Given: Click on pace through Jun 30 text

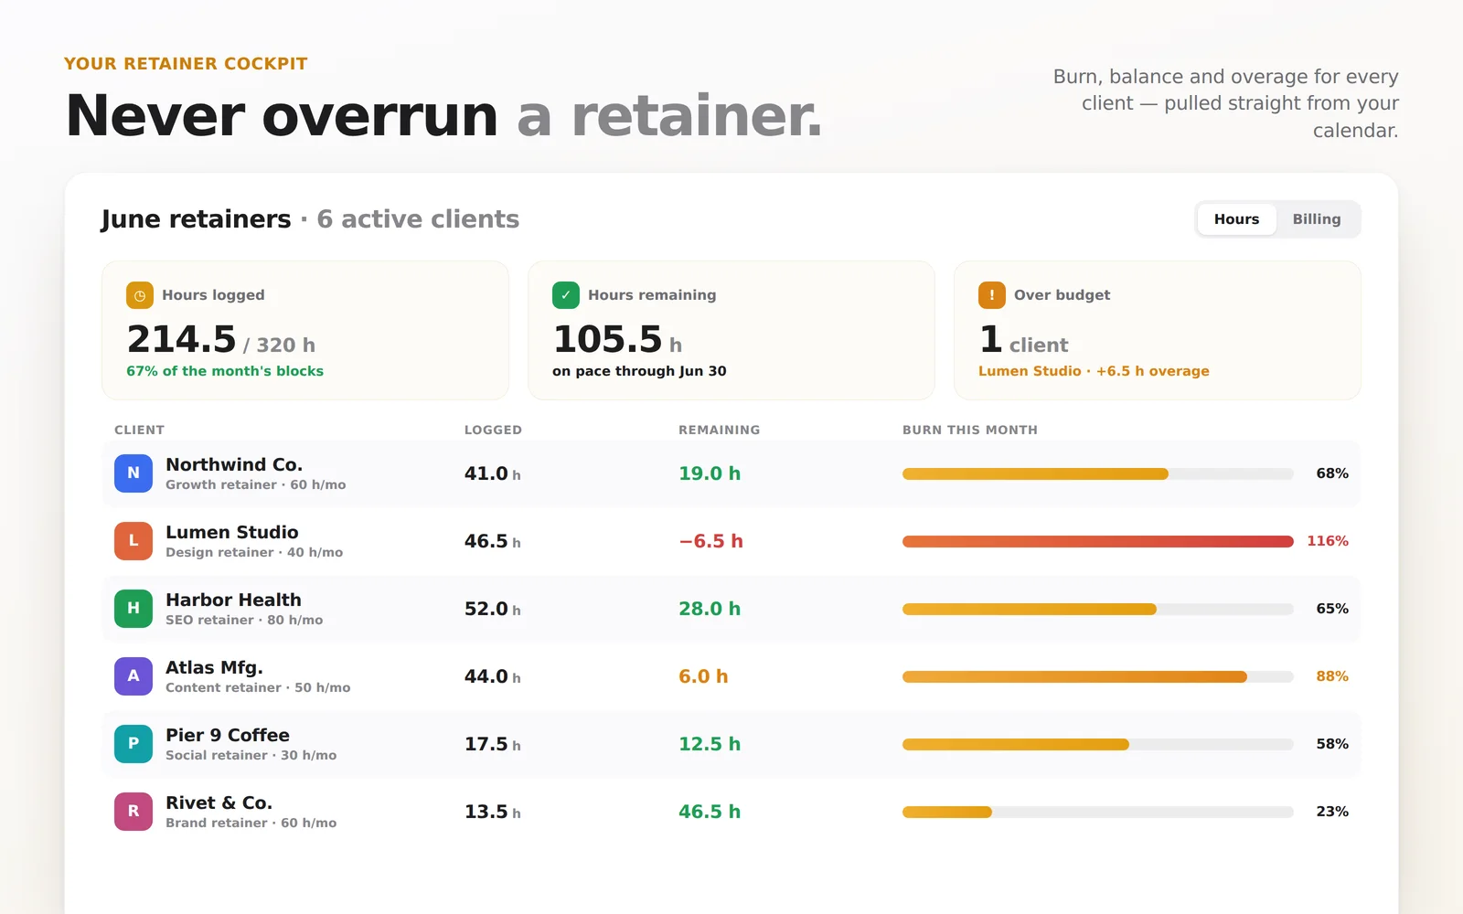Looking at the screenshot, I should tap(639, 371).
